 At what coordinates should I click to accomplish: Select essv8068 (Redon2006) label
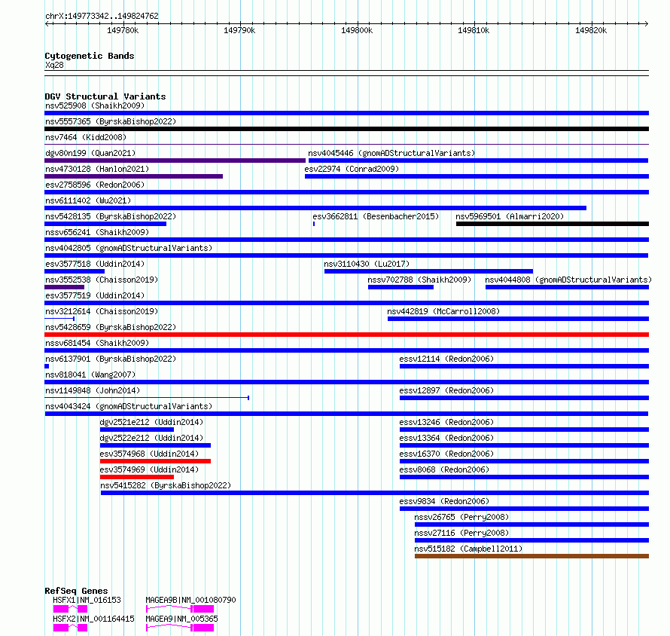444,469
